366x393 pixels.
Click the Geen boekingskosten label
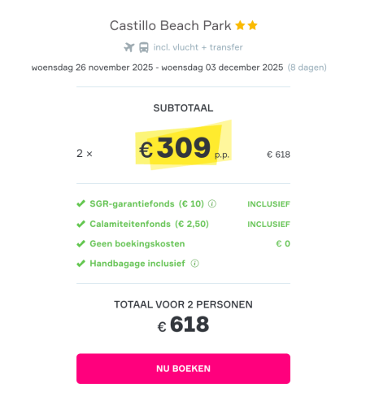point(137,243)
